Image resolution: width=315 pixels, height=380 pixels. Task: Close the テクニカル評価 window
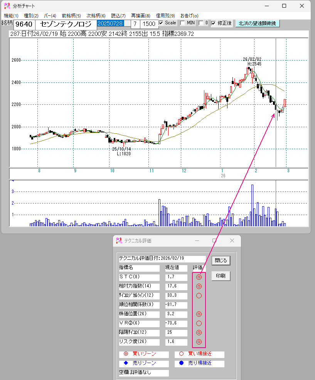click(x=232, y=240)
